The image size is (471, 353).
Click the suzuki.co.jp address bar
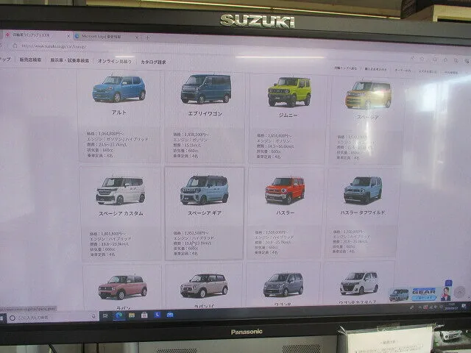click(54, 46)
